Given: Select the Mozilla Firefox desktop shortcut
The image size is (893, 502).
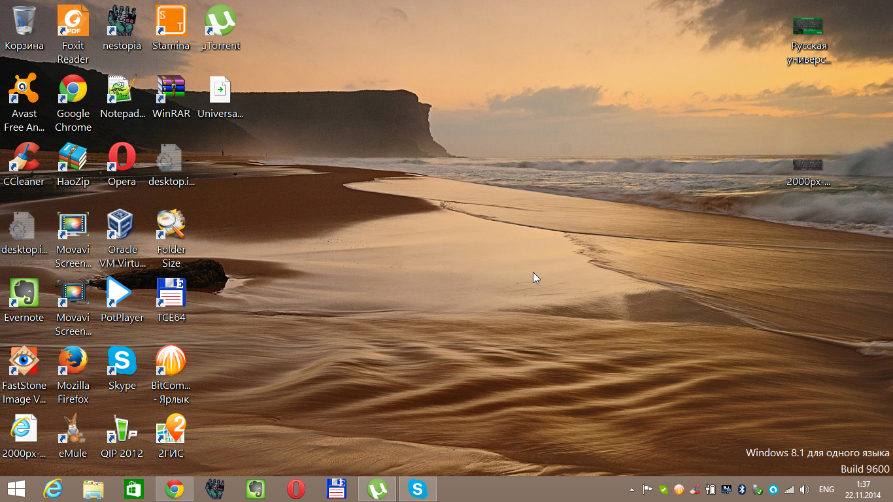Looking at the screenshot, I should point(73,375).
